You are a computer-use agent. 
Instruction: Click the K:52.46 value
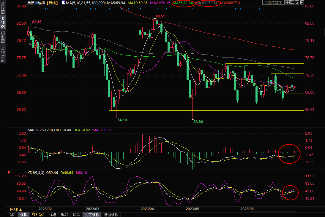point(52,173)
